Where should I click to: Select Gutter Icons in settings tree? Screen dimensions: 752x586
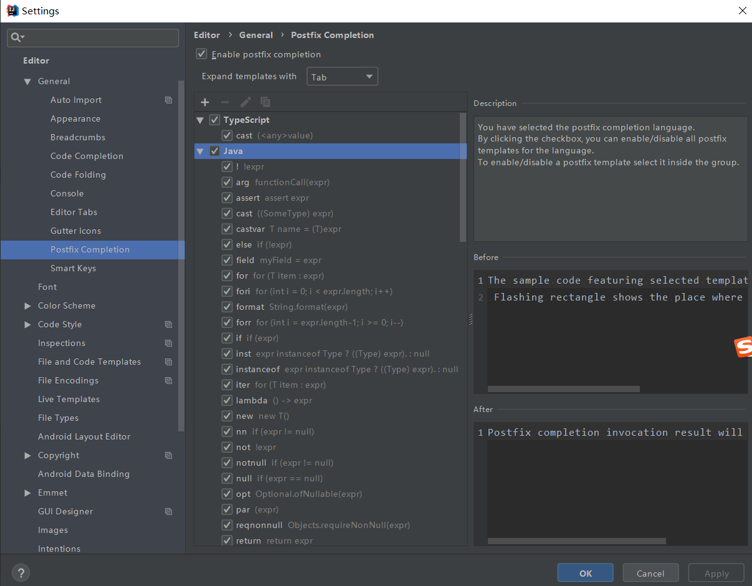coord(75,231)
